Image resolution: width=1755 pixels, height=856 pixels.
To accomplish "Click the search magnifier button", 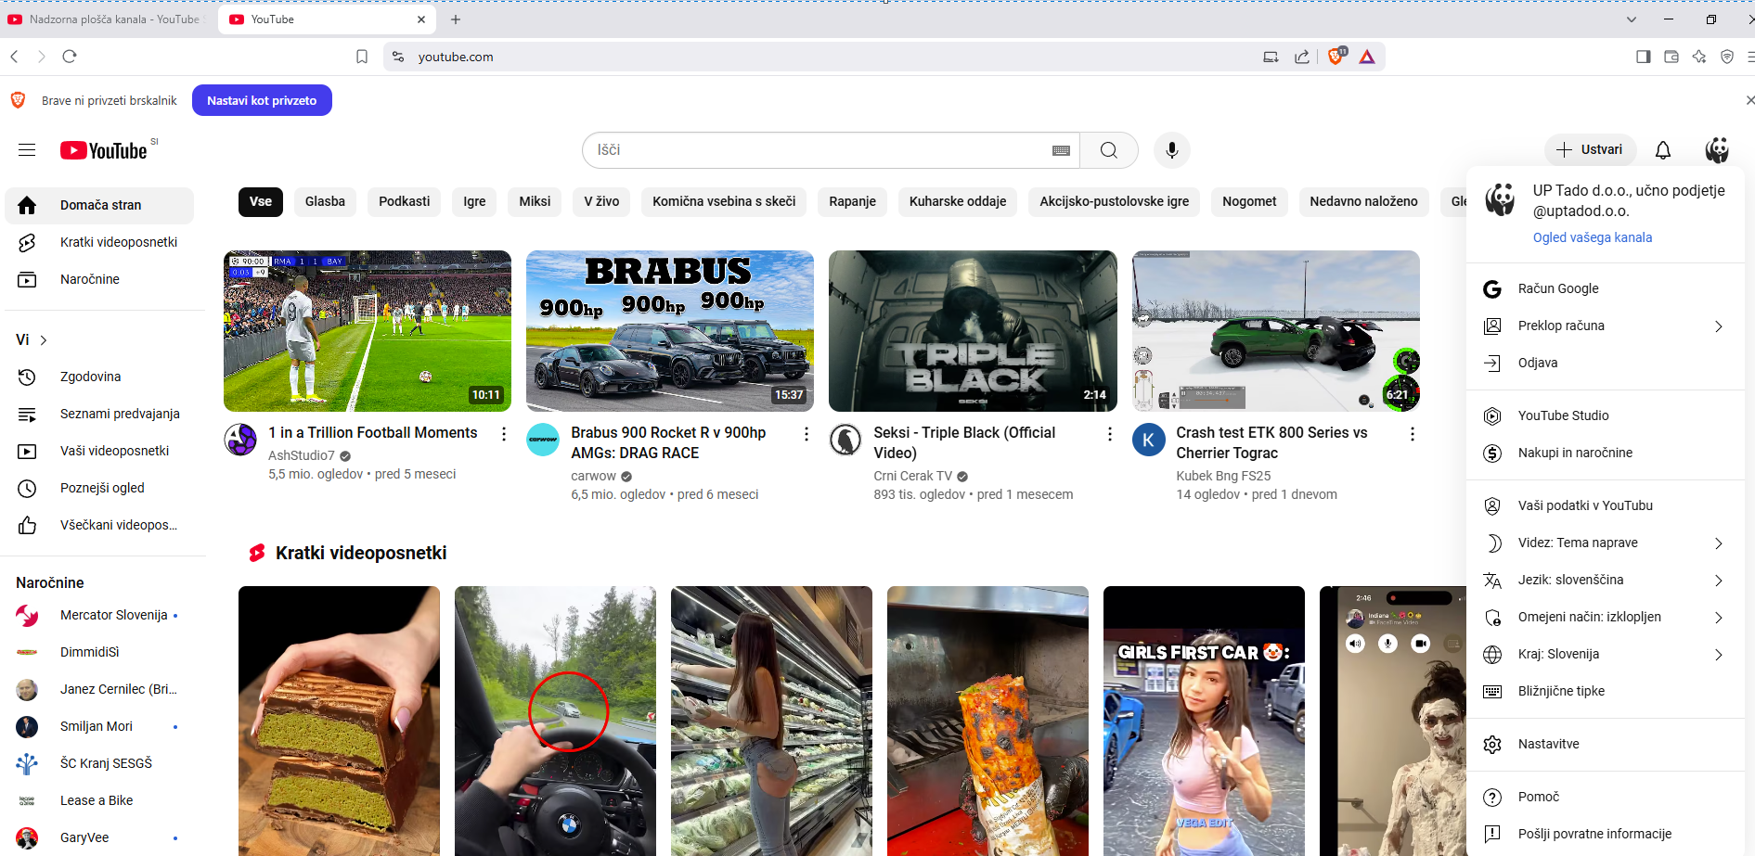I will click(x=1108, y=150).
